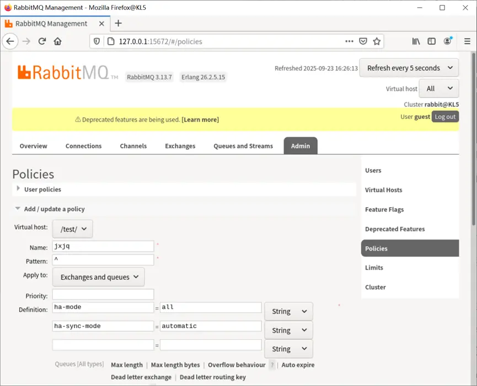Open the Refresh every 5 seconds dropdown
477x386 pixels.
[409, 68]
